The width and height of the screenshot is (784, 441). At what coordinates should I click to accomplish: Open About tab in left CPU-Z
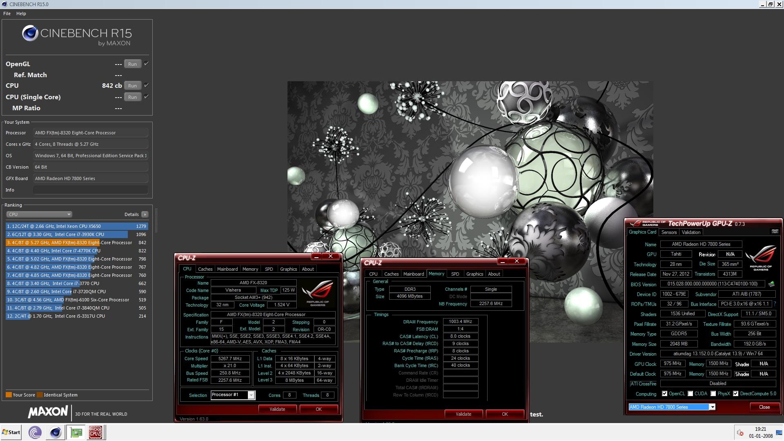(x=308, y=269)
